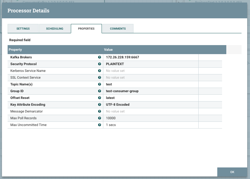Open Max Poll Records help icon
250x179 pixels.
click(x=100, y=118)
